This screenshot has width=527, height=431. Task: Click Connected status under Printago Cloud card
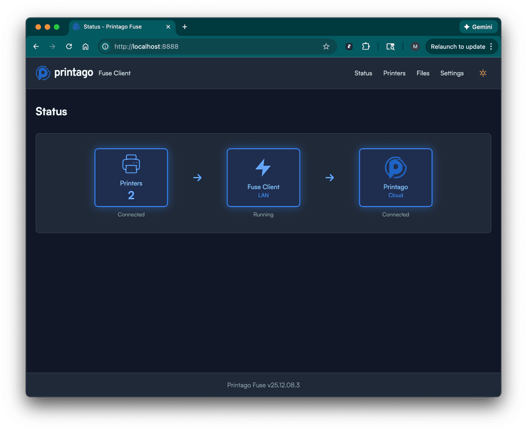(396, 214)
